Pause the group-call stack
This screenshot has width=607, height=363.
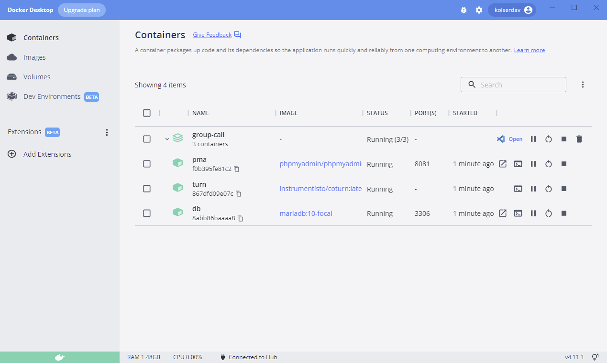(533, 139)
